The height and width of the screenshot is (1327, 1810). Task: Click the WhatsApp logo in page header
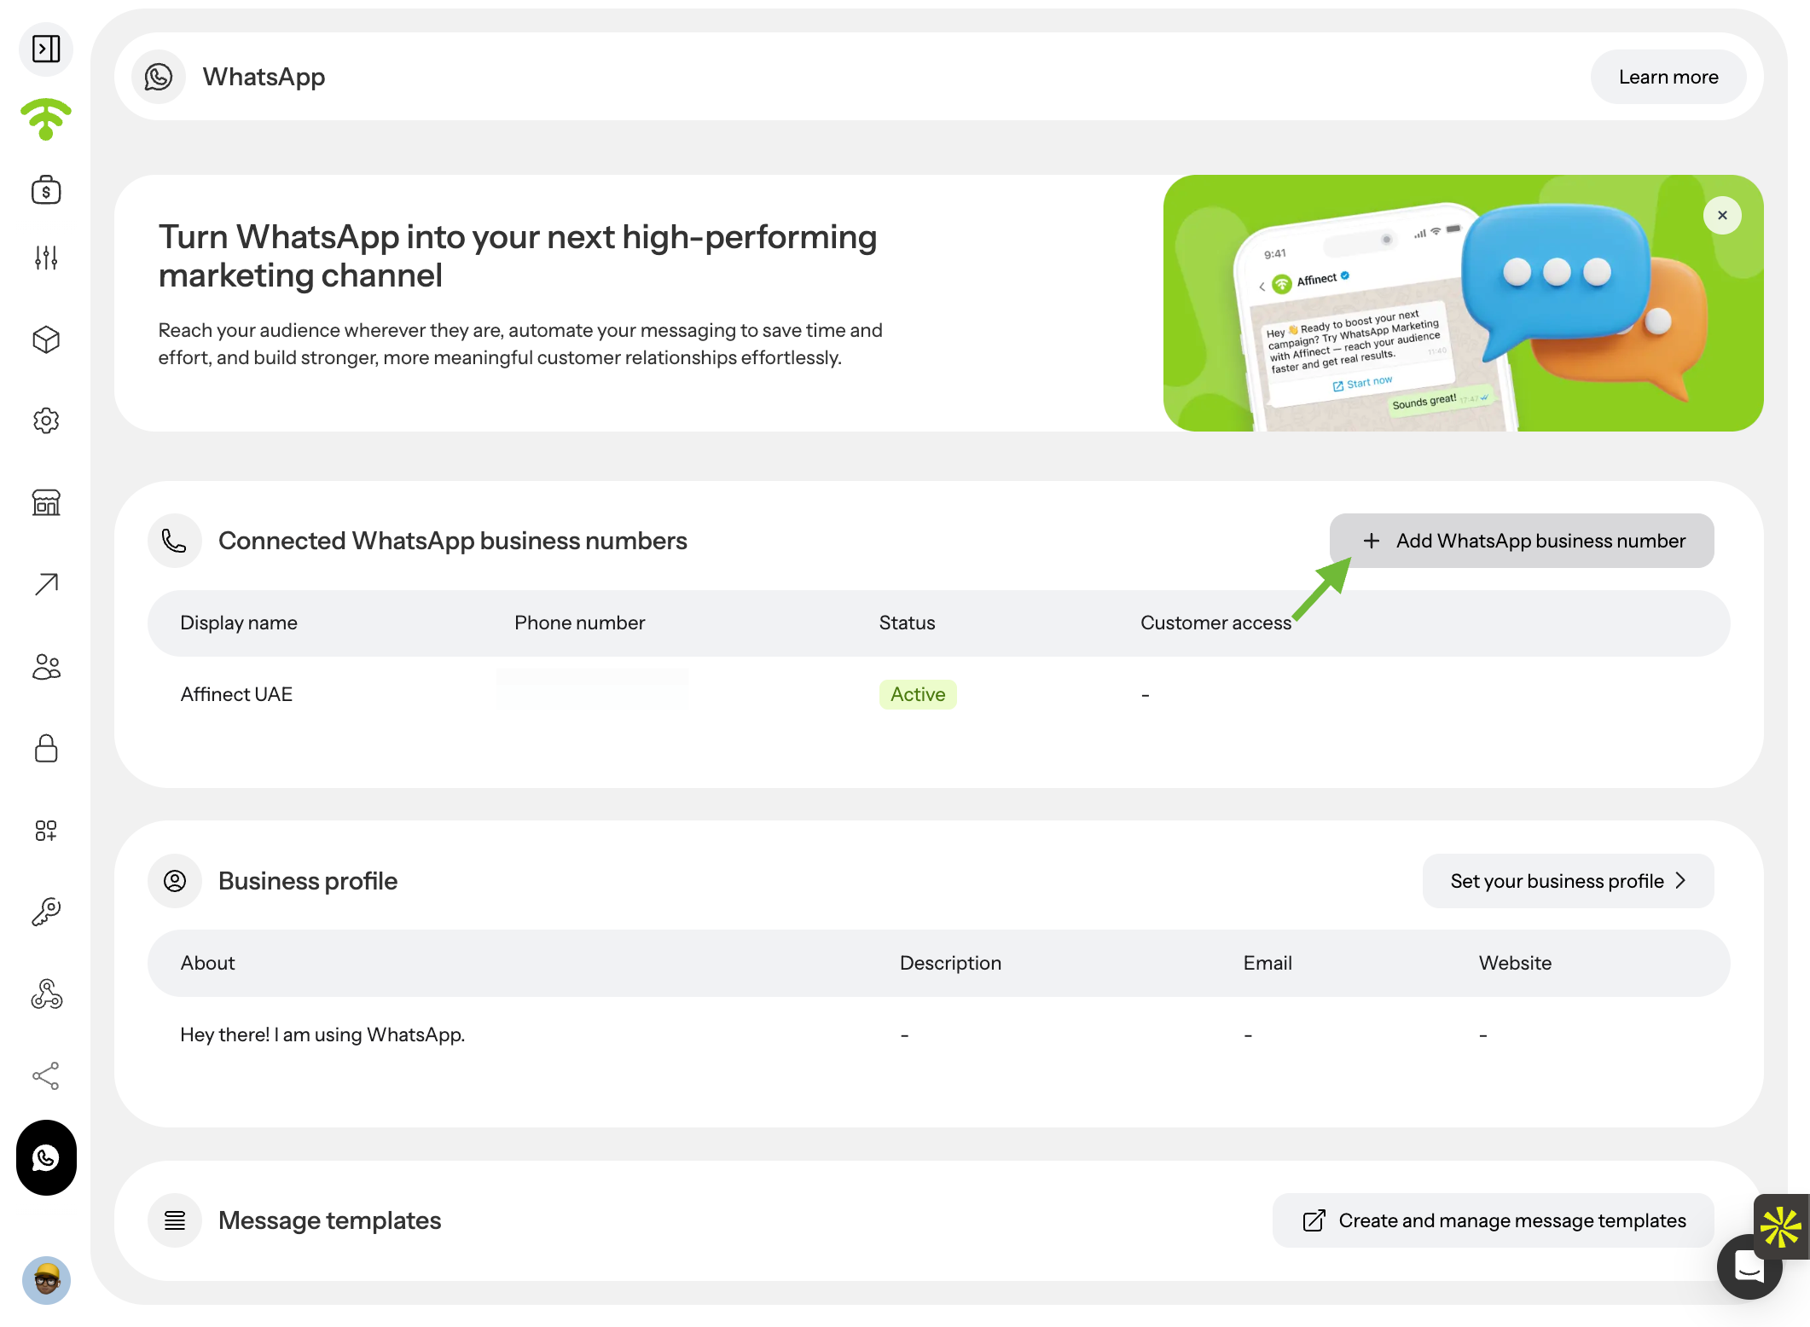click(159, 77)
